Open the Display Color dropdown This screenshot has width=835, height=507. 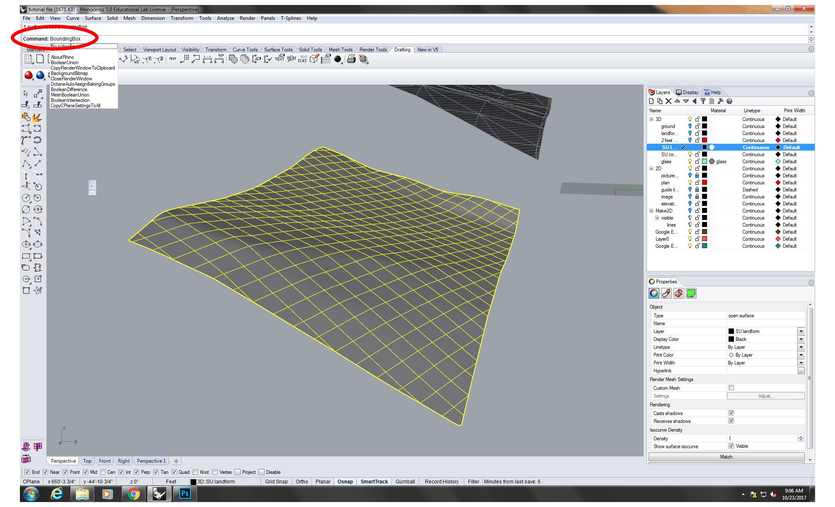click(x=801, y=339)
